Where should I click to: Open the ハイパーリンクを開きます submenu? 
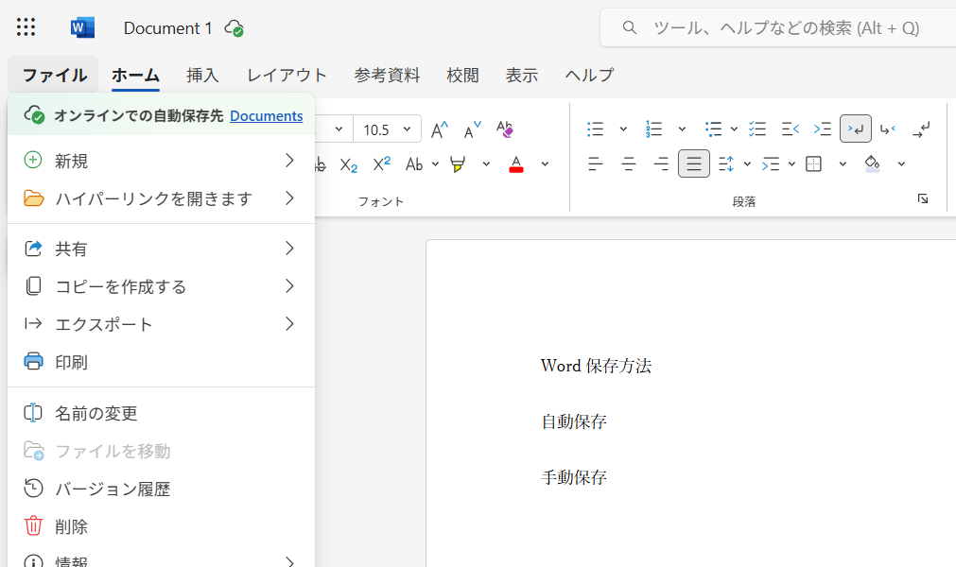click(x=161, y=198)
